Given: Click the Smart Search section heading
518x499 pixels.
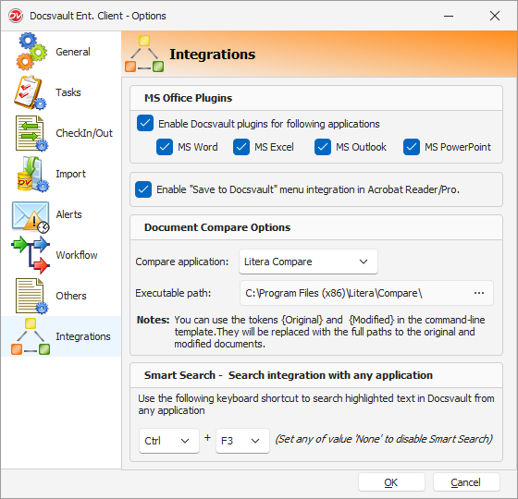Looking at the screenshot, I should coord(289,375).
